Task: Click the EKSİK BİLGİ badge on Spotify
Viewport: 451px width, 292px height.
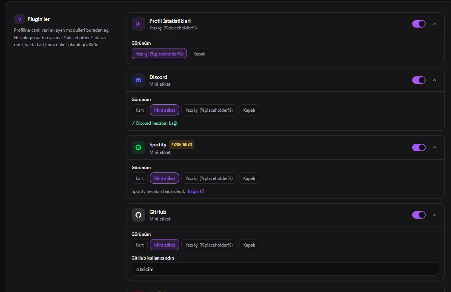Action: 182,145
